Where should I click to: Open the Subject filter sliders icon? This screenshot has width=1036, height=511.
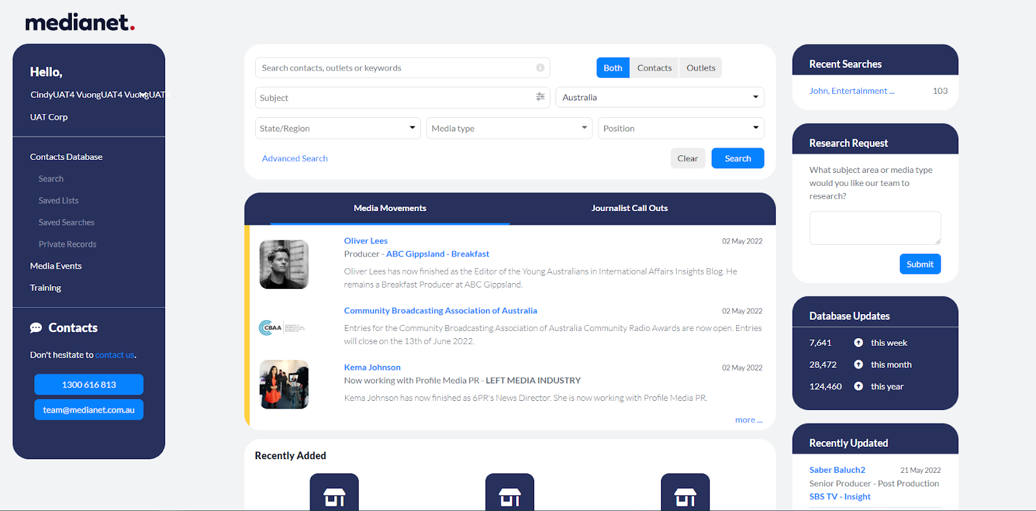pos(540,97)
